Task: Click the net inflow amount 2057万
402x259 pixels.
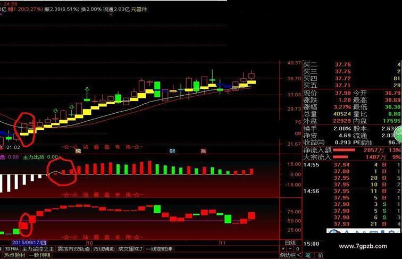Action: (x=374, y=150)
